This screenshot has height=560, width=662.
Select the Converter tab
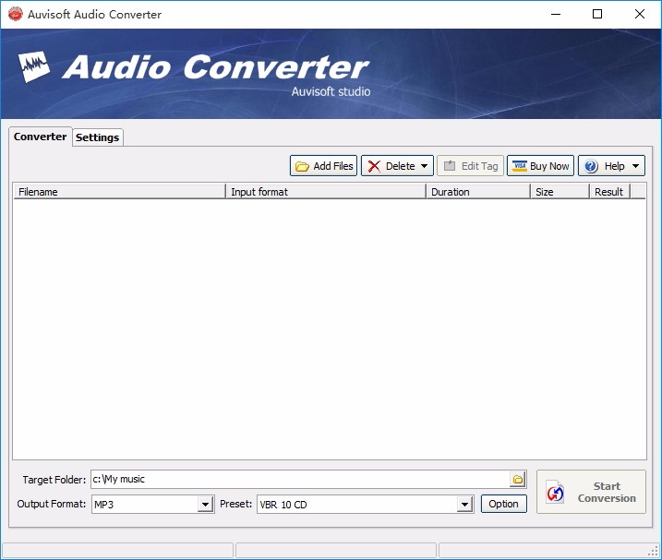point(40,137)
